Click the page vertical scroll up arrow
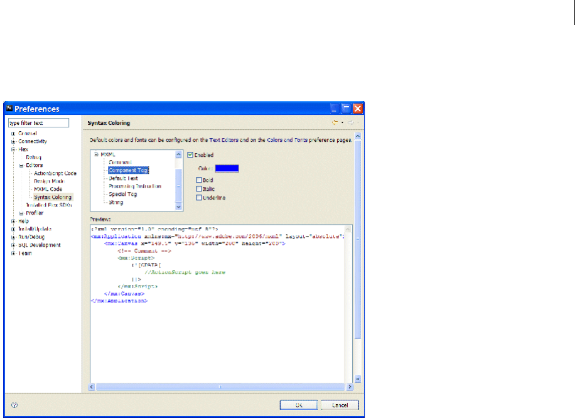Screen dimensions: 575x418 point(358,136)
